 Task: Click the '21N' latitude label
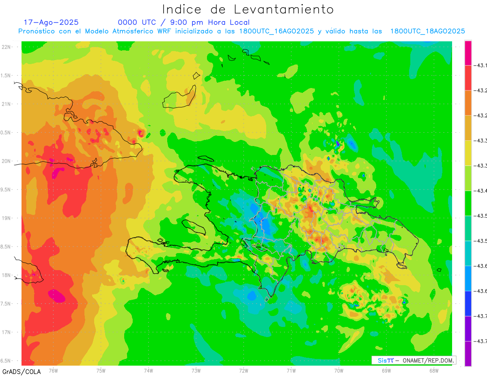pyautogui.click(x=6, y=104)
